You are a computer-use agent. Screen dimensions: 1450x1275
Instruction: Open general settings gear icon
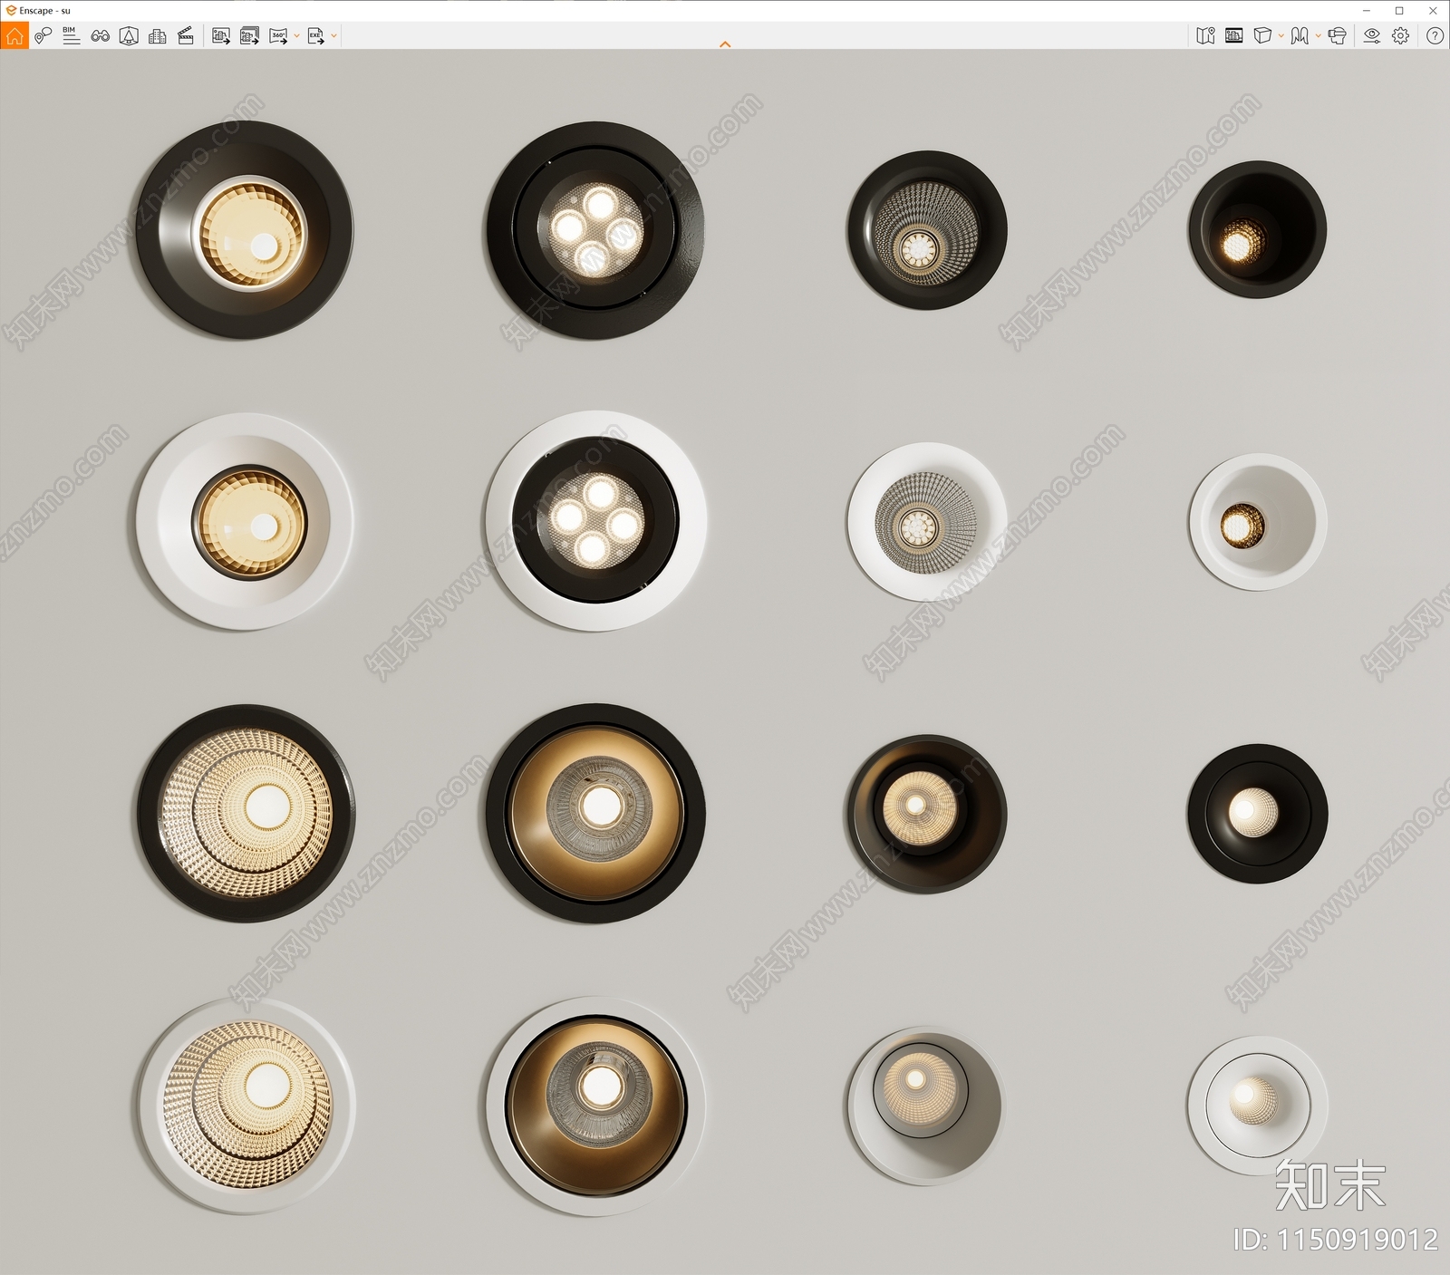[1401, 35]
